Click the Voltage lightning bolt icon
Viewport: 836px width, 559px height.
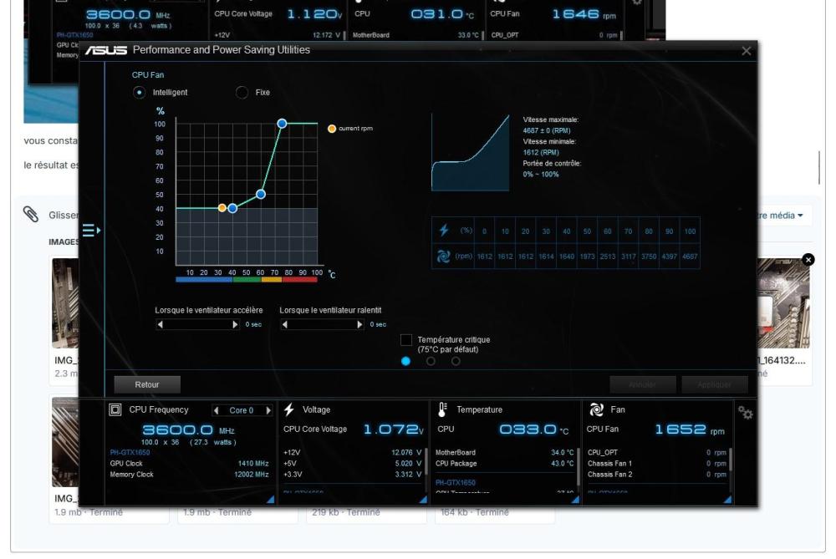tap(289, 409)
